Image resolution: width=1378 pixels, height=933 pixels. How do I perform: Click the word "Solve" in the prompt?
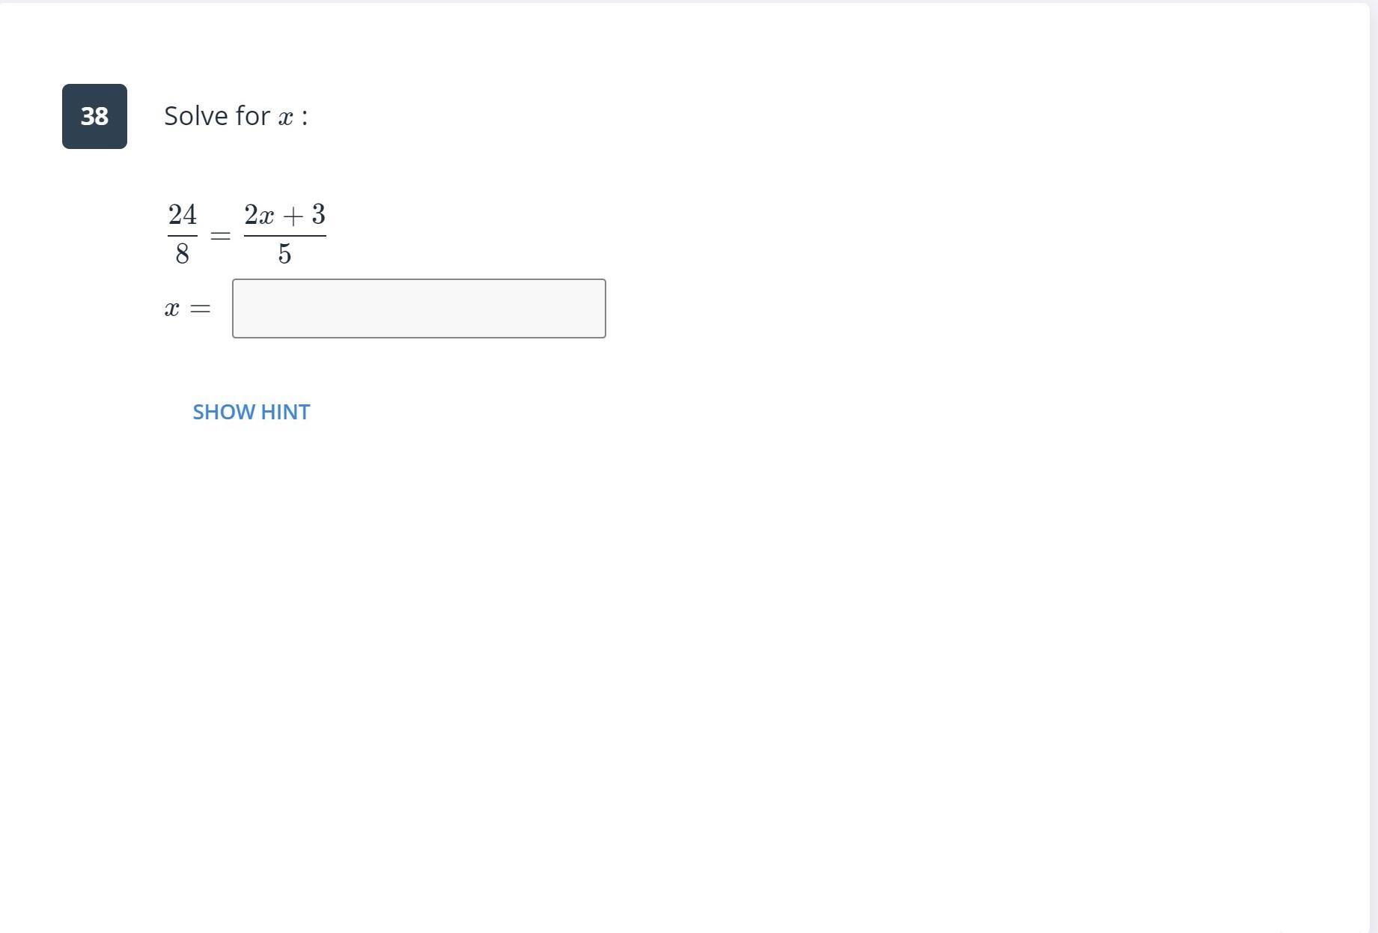point(196,116)
